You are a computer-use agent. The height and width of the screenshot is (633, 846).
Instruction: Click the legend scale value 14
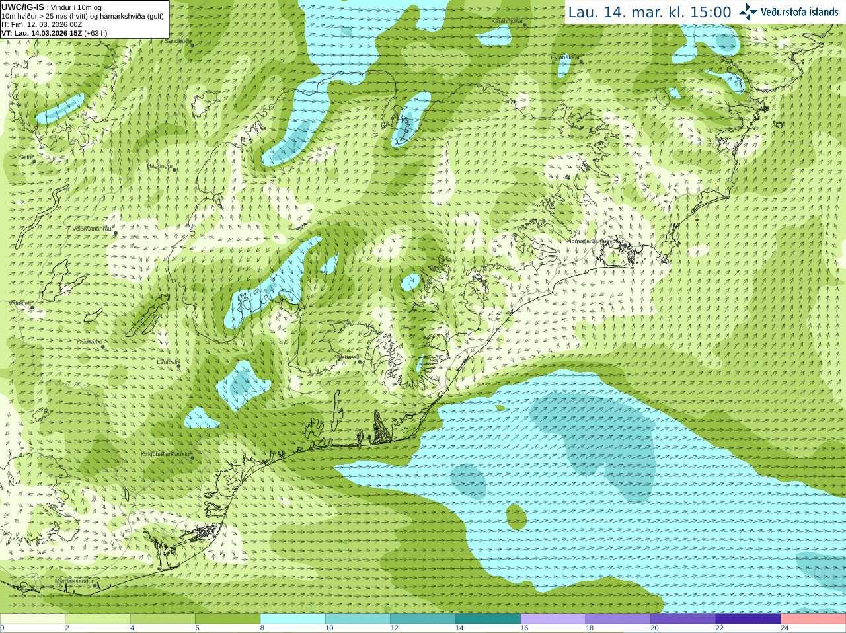coord(459,628)
